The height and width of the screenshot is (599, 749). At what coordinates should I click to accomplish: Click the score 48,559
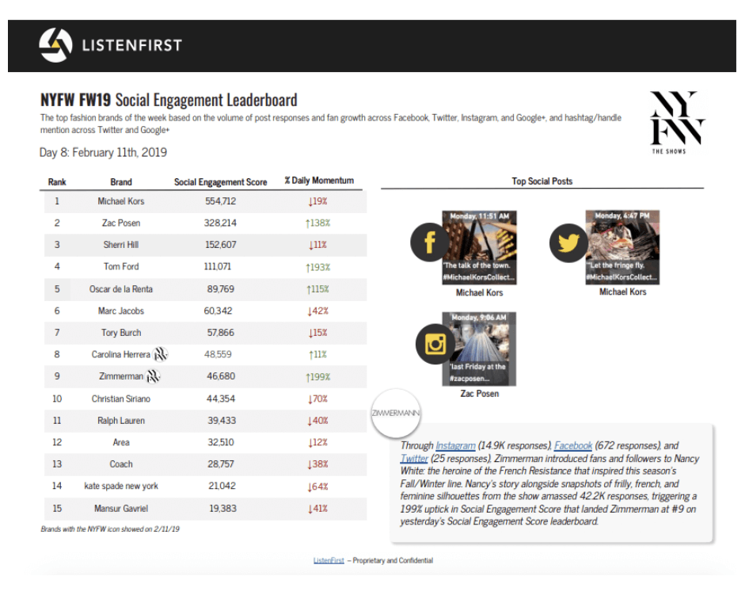tap(218, 354)
